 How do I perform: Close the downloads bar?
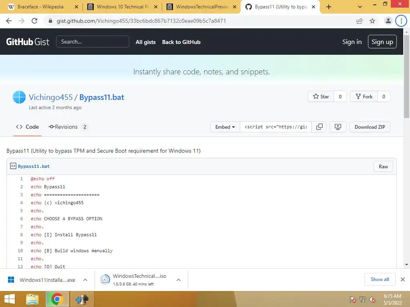coord(403,279)
